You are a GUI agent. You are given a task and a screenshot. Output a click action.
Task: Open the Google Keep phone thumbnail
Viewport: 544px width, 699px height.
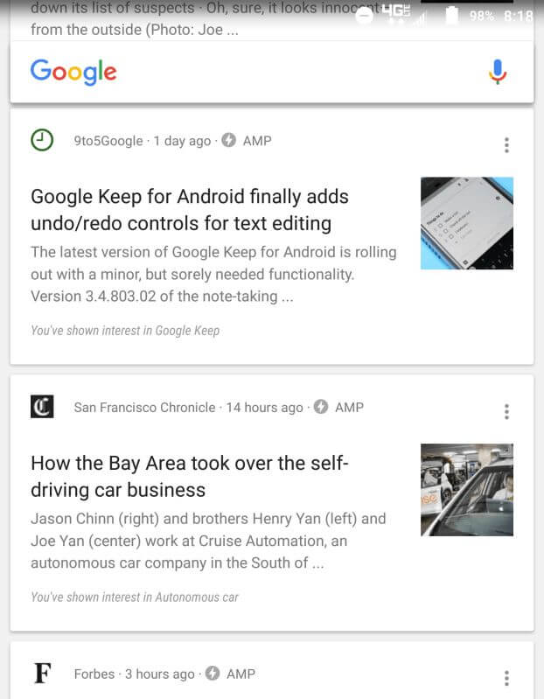pyautogui.click(x=466, y=223)
